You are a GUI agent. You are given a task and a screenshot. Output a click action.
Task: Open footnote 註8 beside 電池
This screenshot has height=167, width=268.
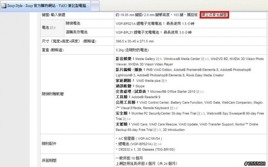click(x=53, y=28)
